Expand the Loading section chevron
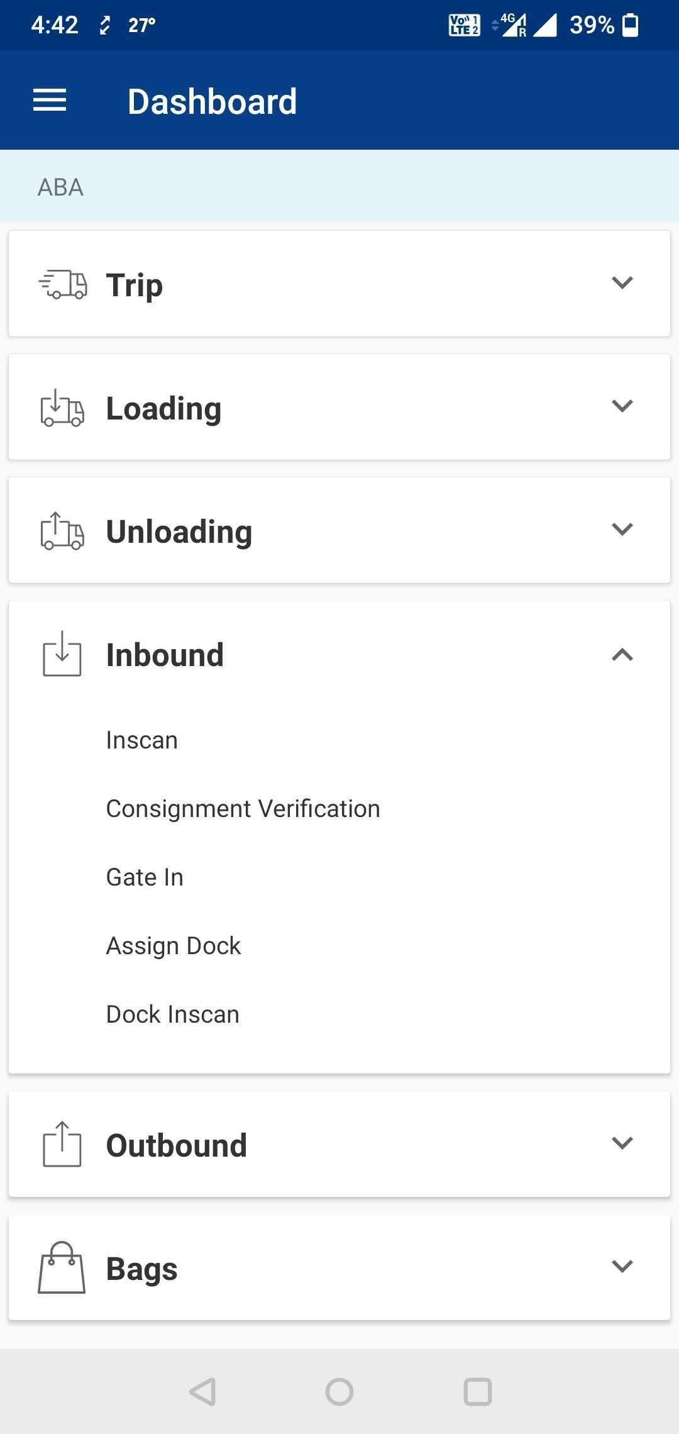The height and width of the screenshot is (1434, 679). (622, 406)
